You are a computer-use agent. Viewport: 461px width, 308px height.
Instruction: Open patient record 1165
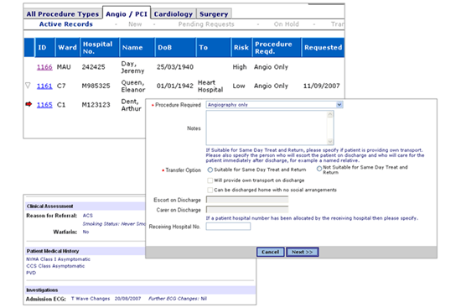[x=44, y=105]
